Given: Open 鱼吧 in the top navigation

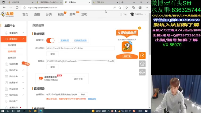Looking at the screenshot, I should pyautogui.click(x=84, y=14).
